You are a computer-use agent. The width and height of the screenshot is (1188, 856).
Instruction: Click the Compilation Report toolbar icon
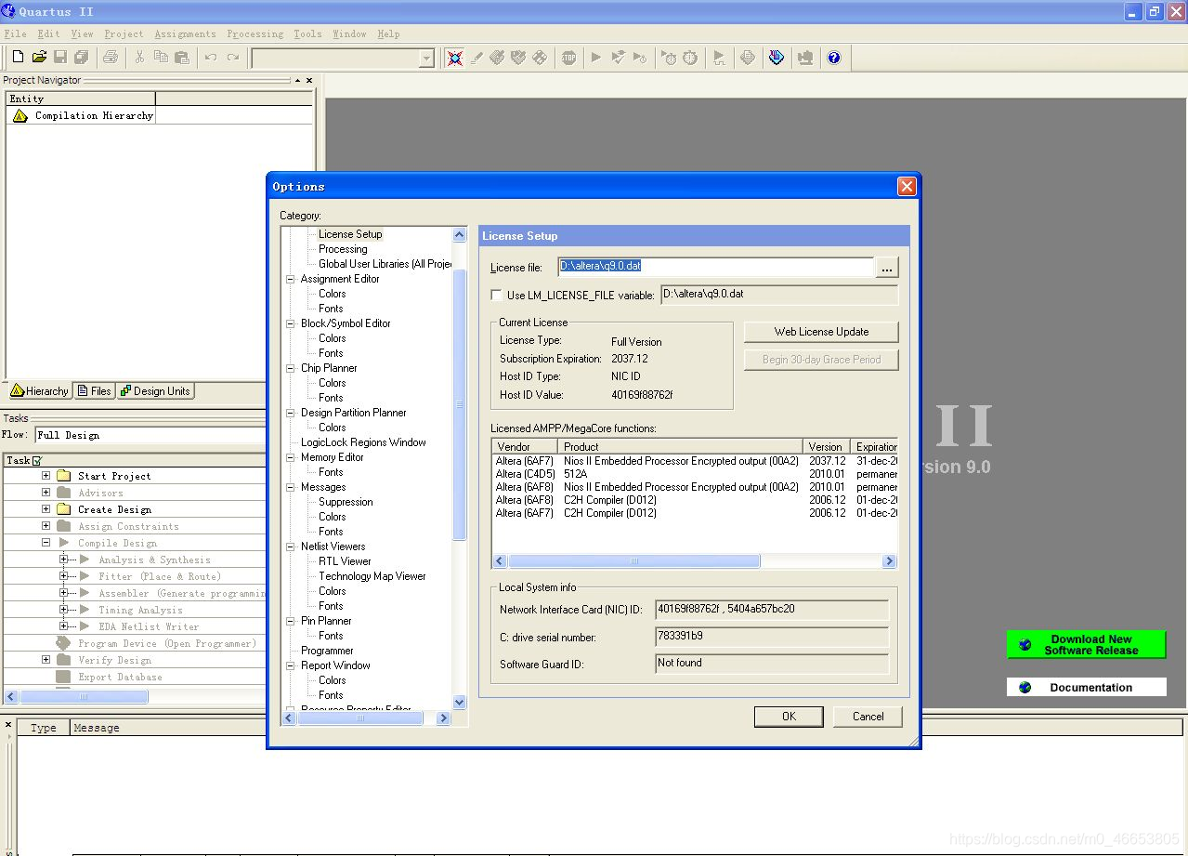point(748,58)
